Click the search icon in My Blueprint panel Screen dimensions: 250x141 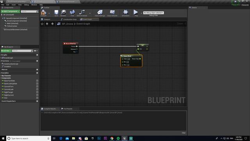click(32, 51)
